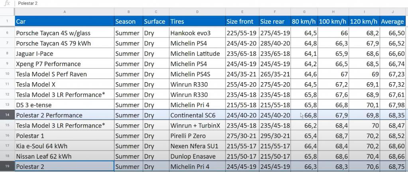
Task: Click the Michelin PS4S tires cell
Action: point(197,74)
